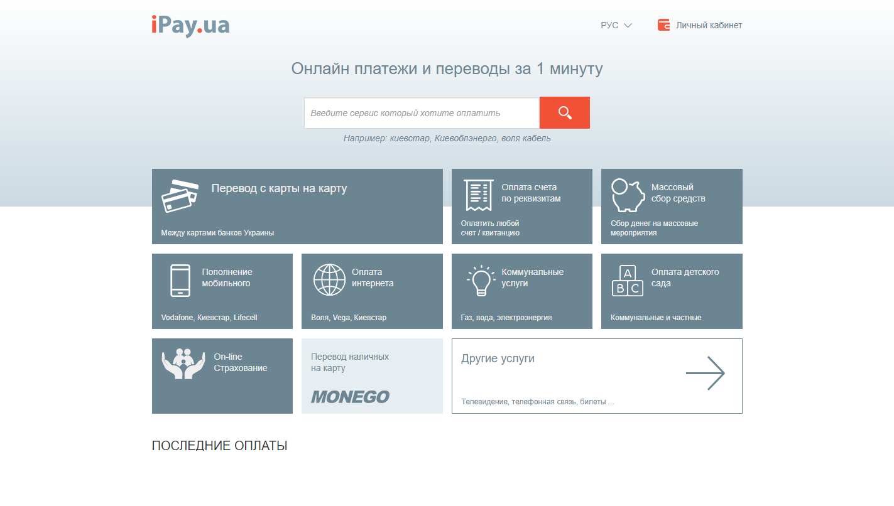894x506 pixels.
Task: Click the magnifier search button
Action: click(x=565, y=113)
